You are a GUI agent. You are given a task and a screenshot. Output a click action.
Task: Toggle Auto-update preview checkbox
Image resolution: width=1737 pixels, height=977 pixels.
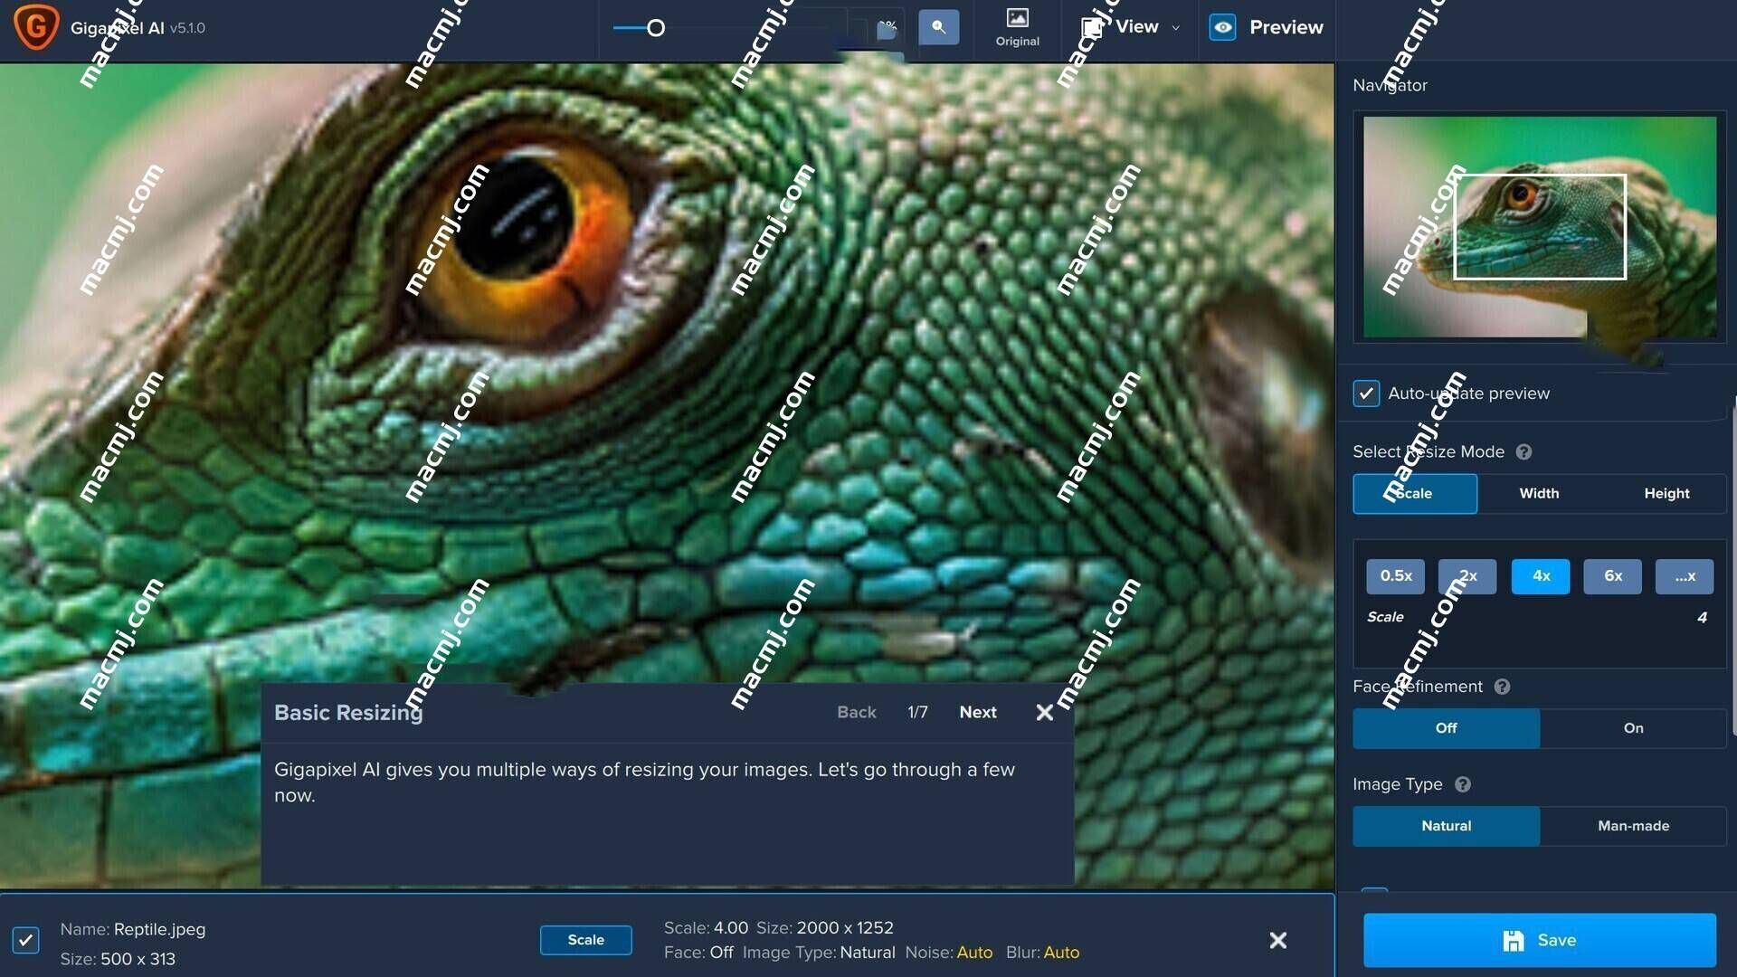1367,393
